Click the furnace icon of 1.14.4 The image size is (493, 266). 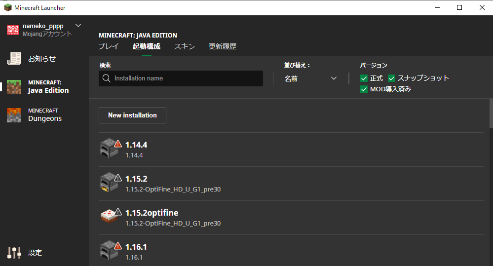click(x=109, y=148)
